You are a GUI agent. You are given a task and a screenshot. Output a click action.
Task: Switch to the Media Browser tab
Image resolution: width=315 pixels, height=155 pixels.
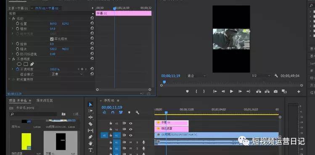[x=45, y=100]
